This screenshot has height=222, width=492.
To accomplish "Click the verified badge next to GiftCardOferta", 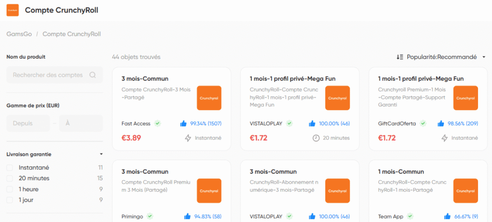I will point(423,124).
